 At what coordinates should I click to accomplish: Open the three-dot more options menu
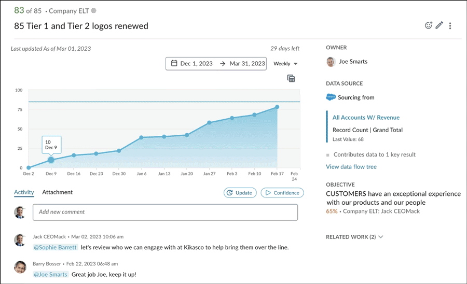[450, 25]
